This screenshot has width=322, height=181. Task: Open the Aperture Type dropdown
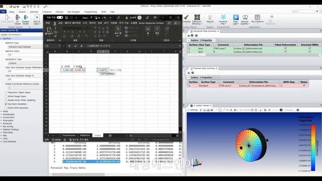point(26,47)
